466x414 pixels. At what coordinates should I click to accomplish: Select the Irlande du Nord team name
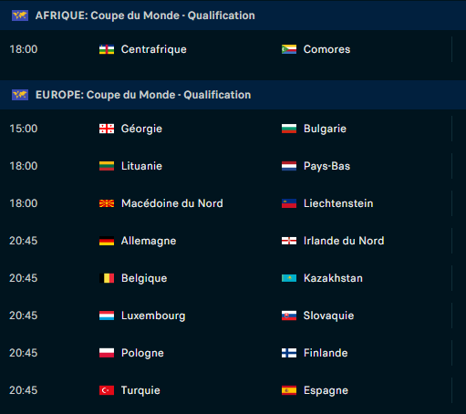(344, 241)
